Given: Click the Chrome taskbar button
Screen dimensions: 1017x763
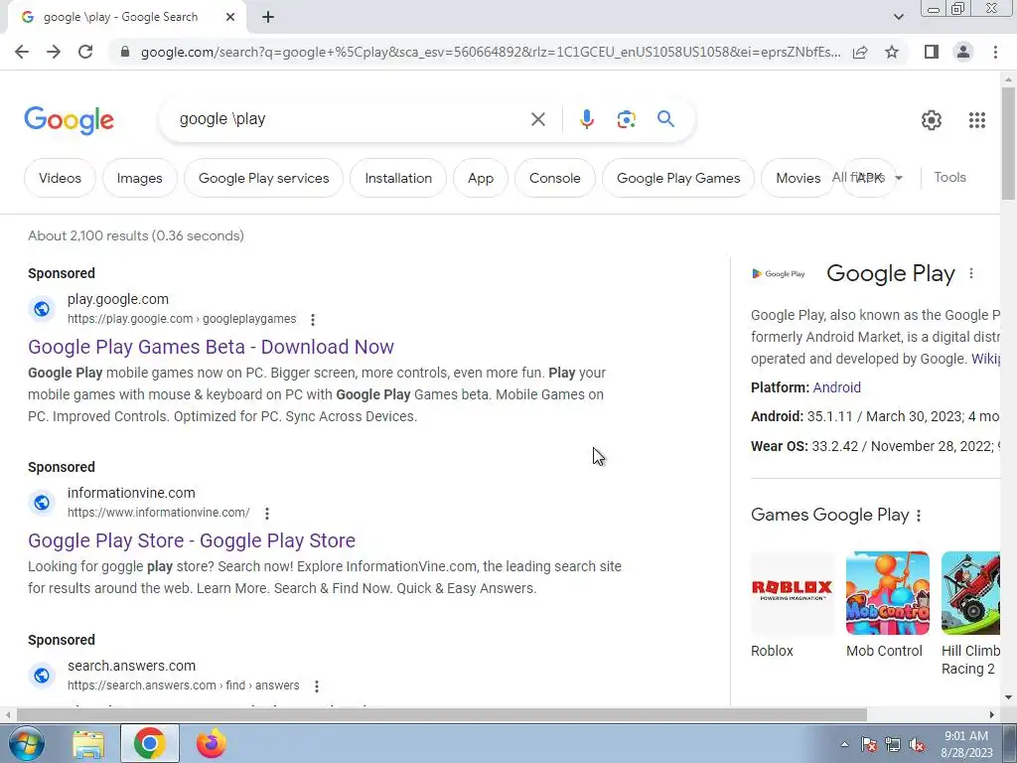Looking at the screenshot, I should (150, 743).
